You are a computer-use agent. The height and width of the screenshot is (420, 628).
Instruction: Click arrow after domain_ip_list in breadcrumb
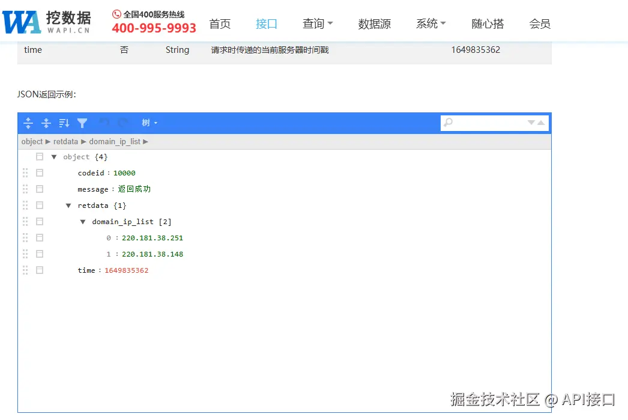pos(145,141)
